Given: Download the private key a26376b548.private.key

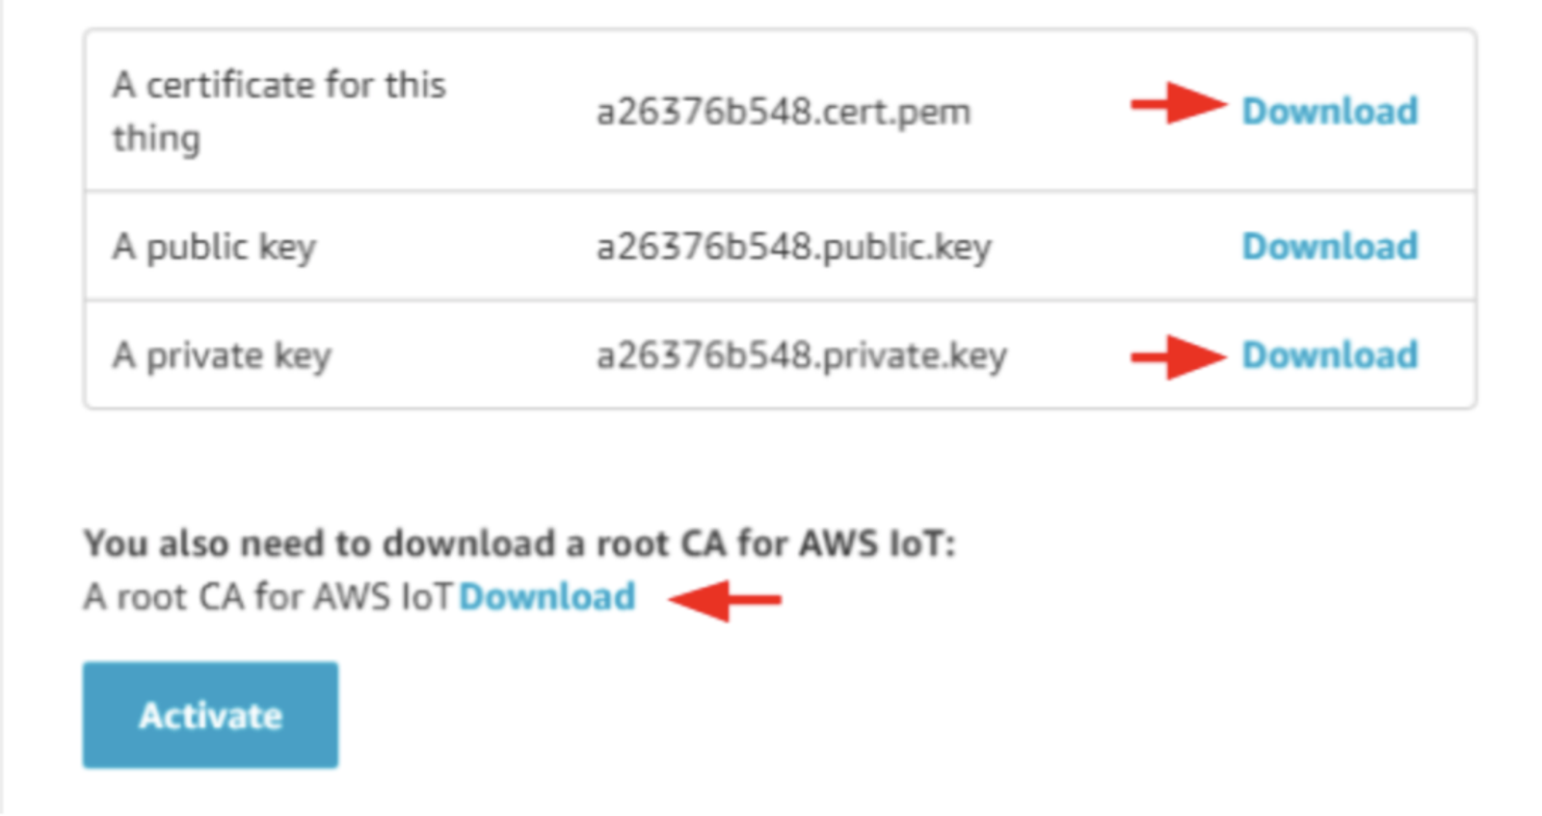Looking at the screenshot, I should tap(1330, 355).
